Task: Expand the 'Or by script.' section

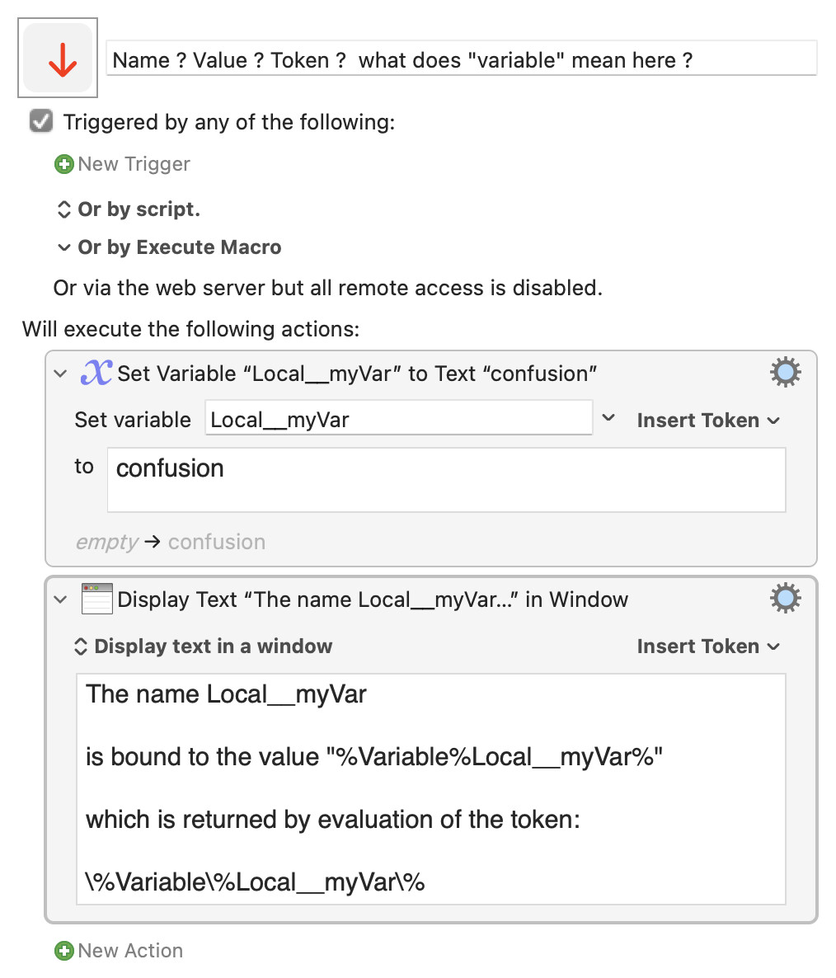Action: click(63, 209)
